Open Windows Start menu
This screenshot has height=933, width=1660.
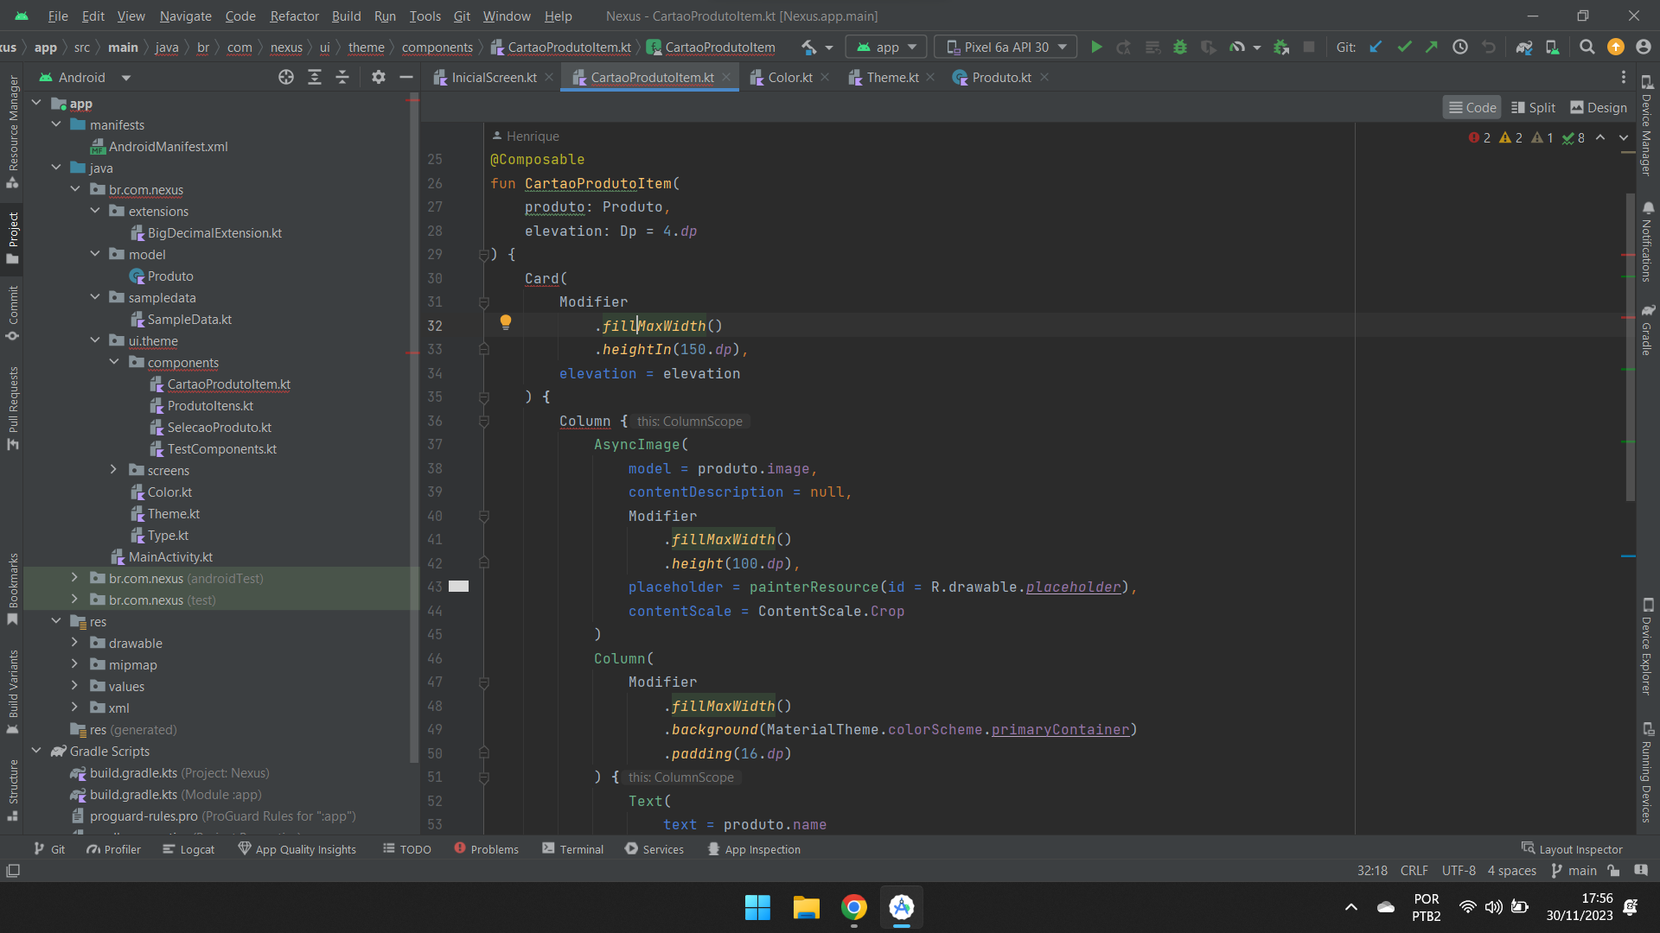click(x=757, y=908)
